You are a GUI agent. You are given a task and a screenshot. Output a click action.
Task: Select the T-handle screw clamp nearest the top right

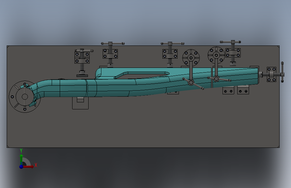pyautogui.click(x=233, y=53)
